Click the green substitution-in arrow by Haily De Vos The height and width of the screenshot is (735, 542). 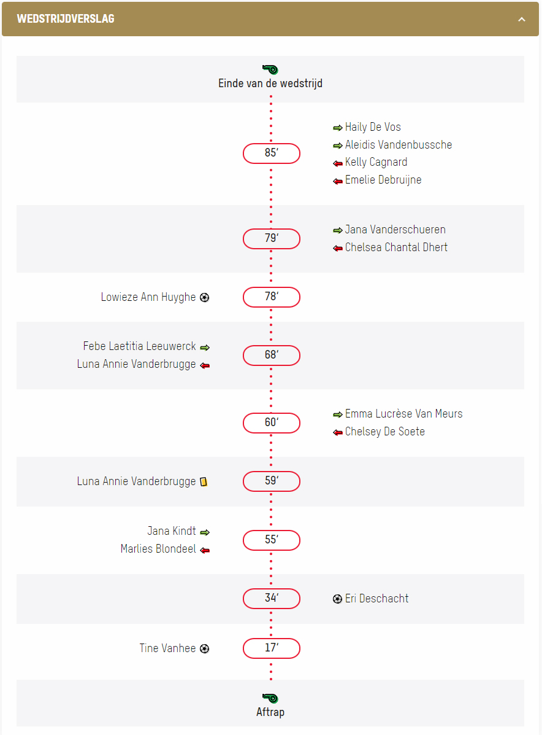click(337, 128)
